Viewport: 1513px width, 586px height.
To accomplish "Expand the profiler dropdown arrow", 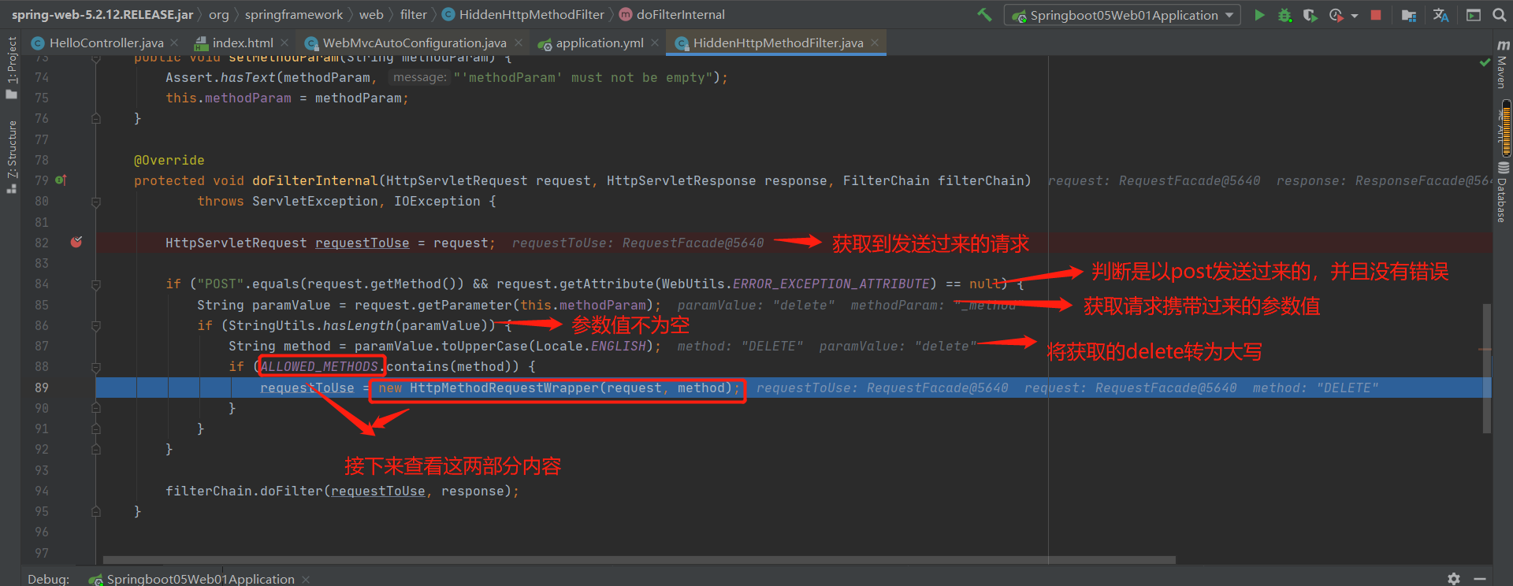I will pyautogui.click(x=1355, y=16).
